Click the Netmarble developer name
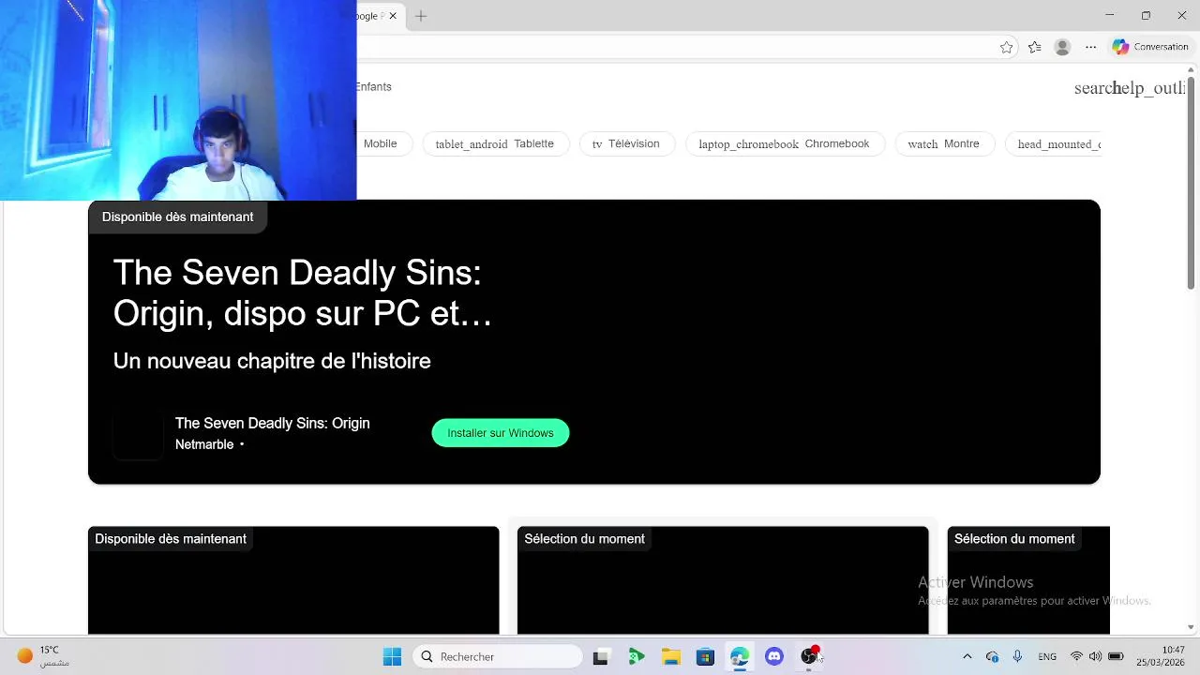Screen dimensions: 1200x675 [204, 444]
